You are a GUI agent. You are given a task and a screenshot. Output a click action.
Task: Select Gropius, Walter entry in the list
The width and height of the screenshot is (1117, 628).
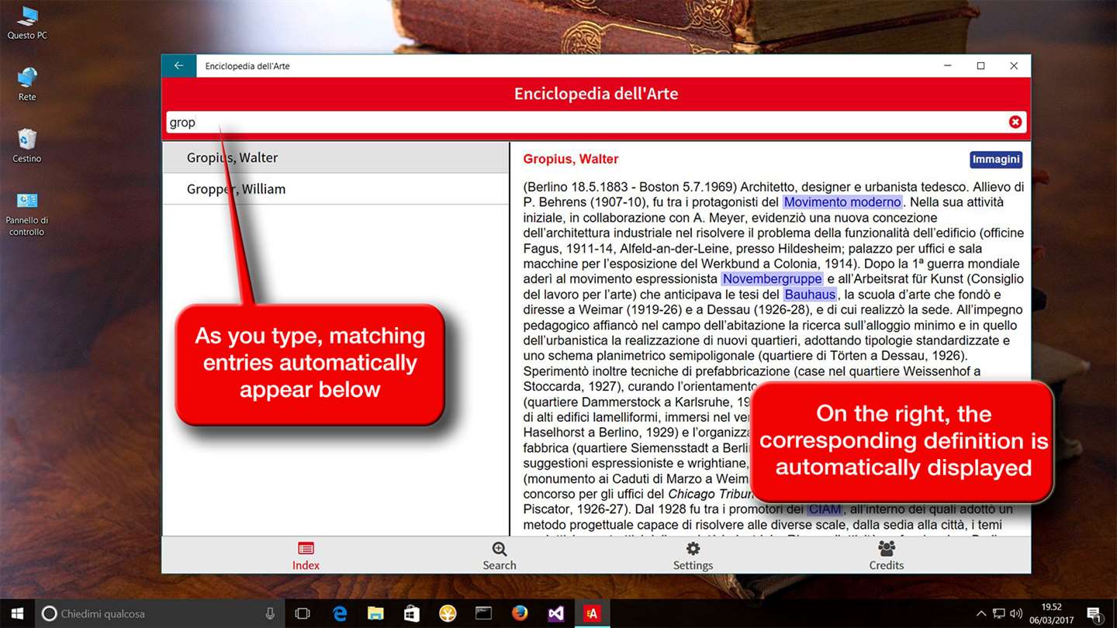[335, 157]
